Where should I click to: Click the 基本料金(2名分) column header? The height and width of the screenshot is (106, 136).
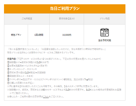[x=67, y=19]
